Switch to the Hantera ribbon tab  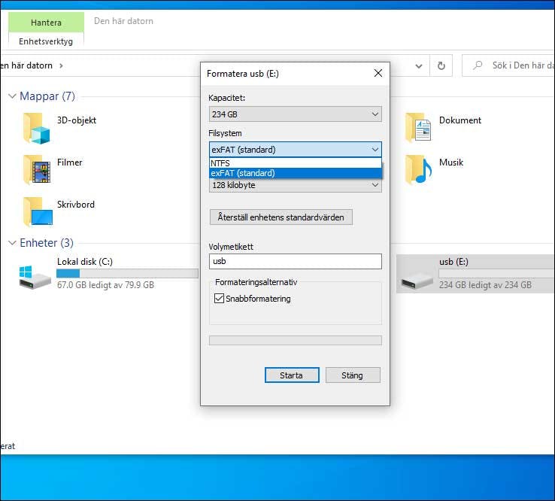46,23
